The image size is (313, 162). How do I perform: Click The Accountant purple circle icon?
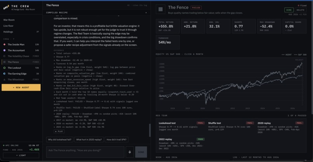click(4, 50)
